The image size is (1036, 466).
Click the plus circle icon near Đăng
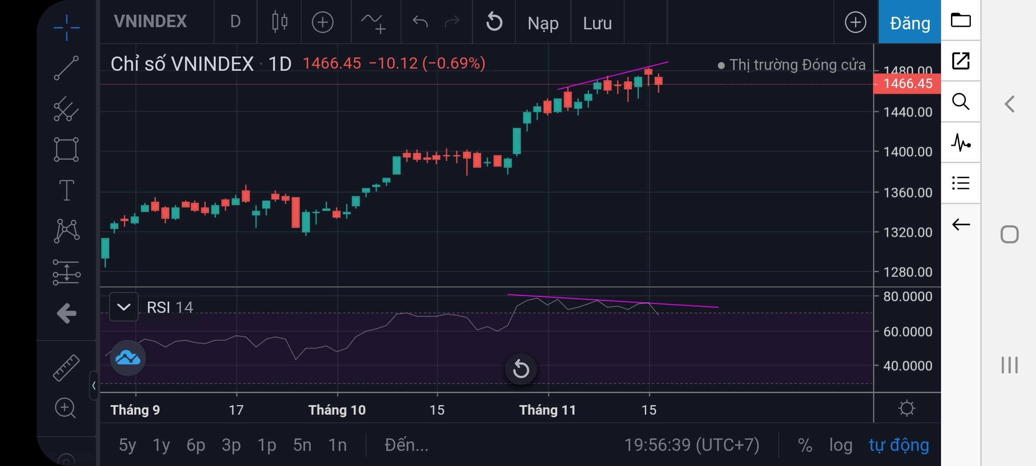856,22
